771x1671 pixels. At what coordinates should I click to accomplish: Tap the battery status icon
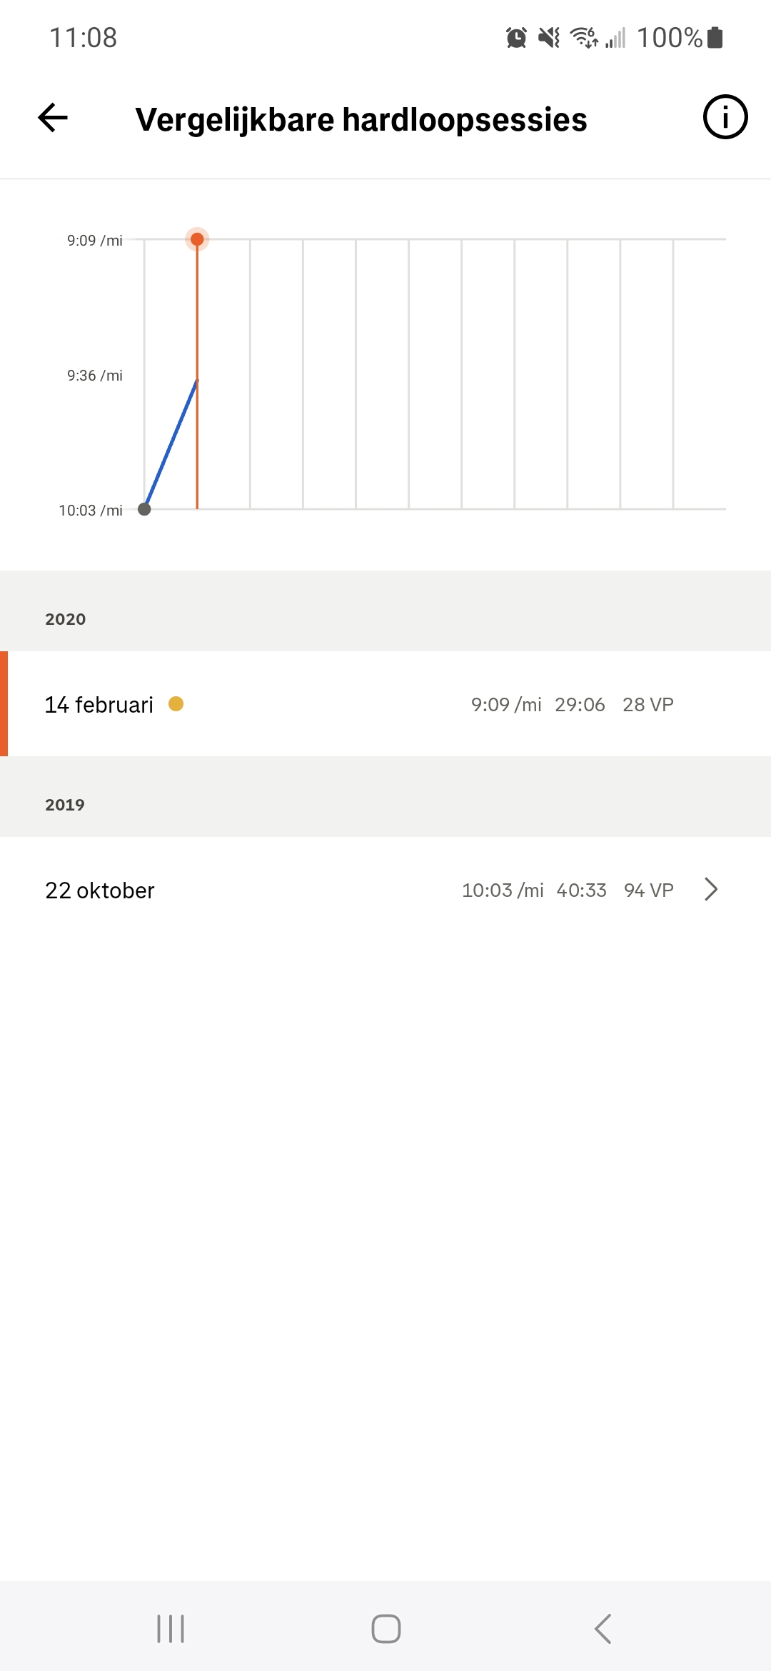(x=715, y=37)
